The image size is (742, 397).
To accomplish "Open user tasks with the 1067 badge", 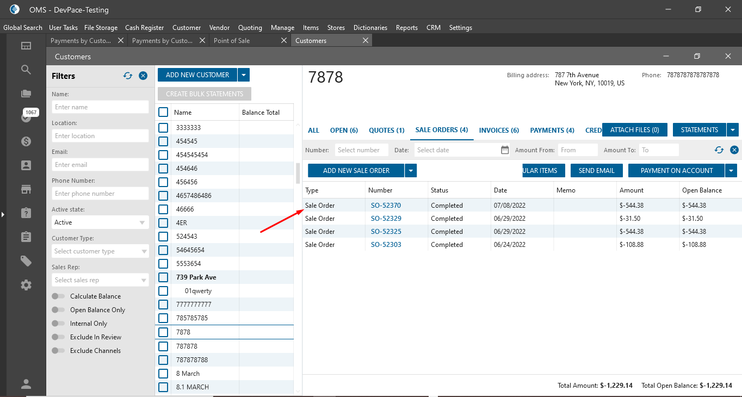I will click(x=26, y=116).
